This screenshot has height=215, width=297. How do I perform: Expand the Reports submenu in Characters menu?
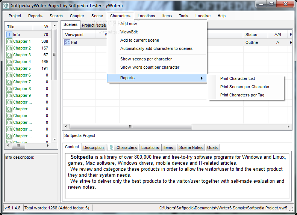pos(157,78)
